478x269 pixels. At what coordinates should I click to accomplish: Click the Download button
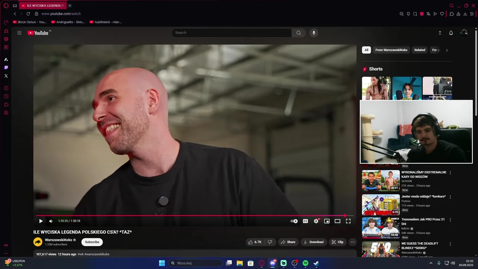(314, 242)
